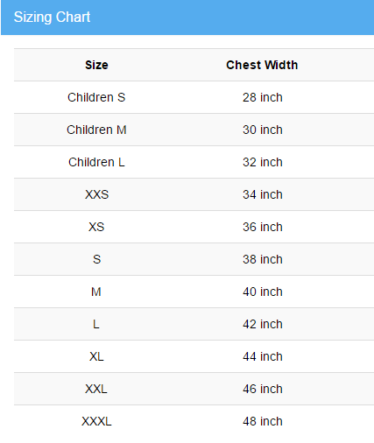The height and width of the screenshot is (443, 374).
Task: Click the 34 inch value
Action: [x=263, y=194]
